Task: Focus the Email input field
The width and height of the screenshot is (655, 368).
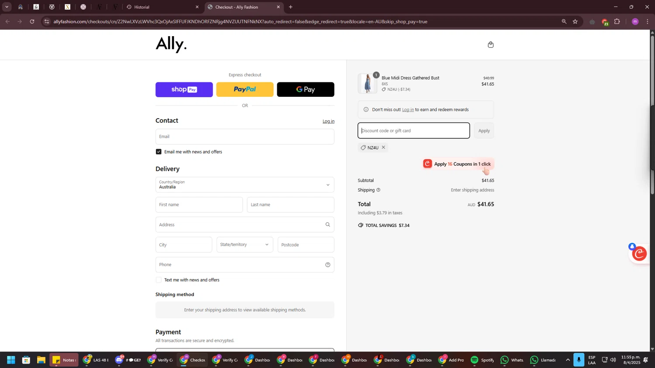Action: click(x=245, y=136)
